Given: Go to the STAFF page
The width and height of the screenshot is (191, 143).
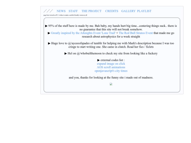Looking at the screenshot, I should 73,11.
